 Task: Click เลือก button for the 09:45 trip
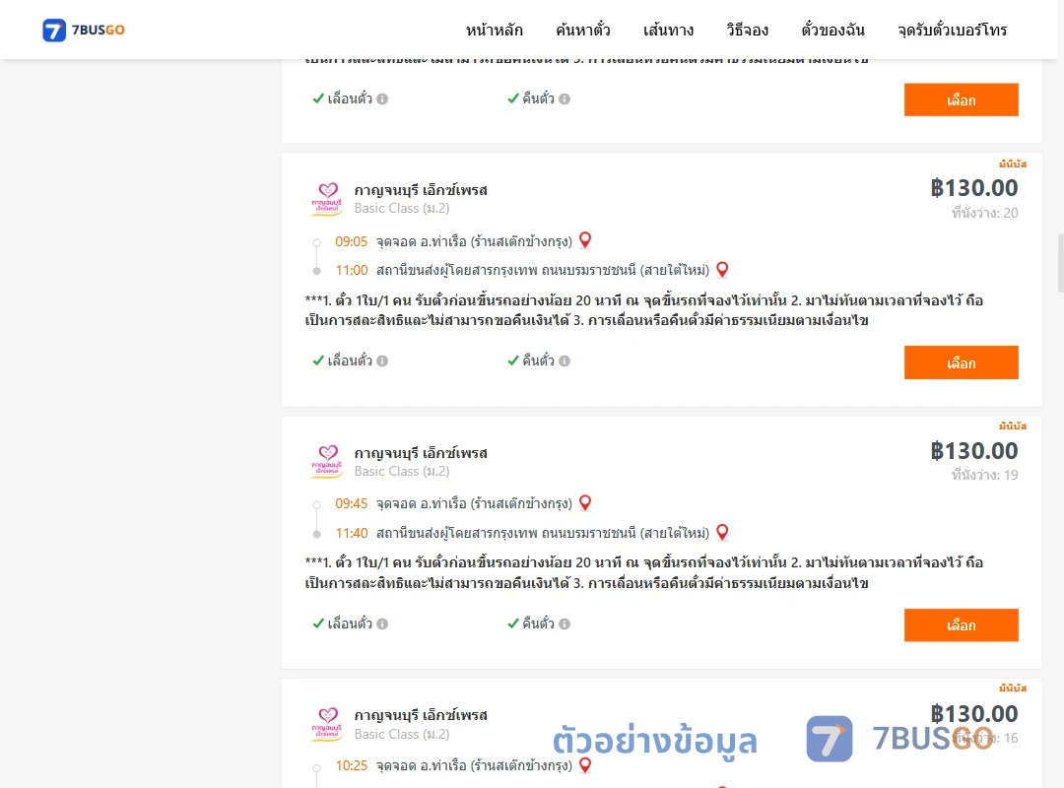[x=961, y=625]
